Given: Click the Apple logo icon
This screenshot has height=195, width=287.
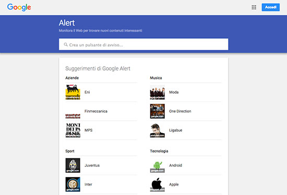Looking at the screenshot, I should click(158, 185).
